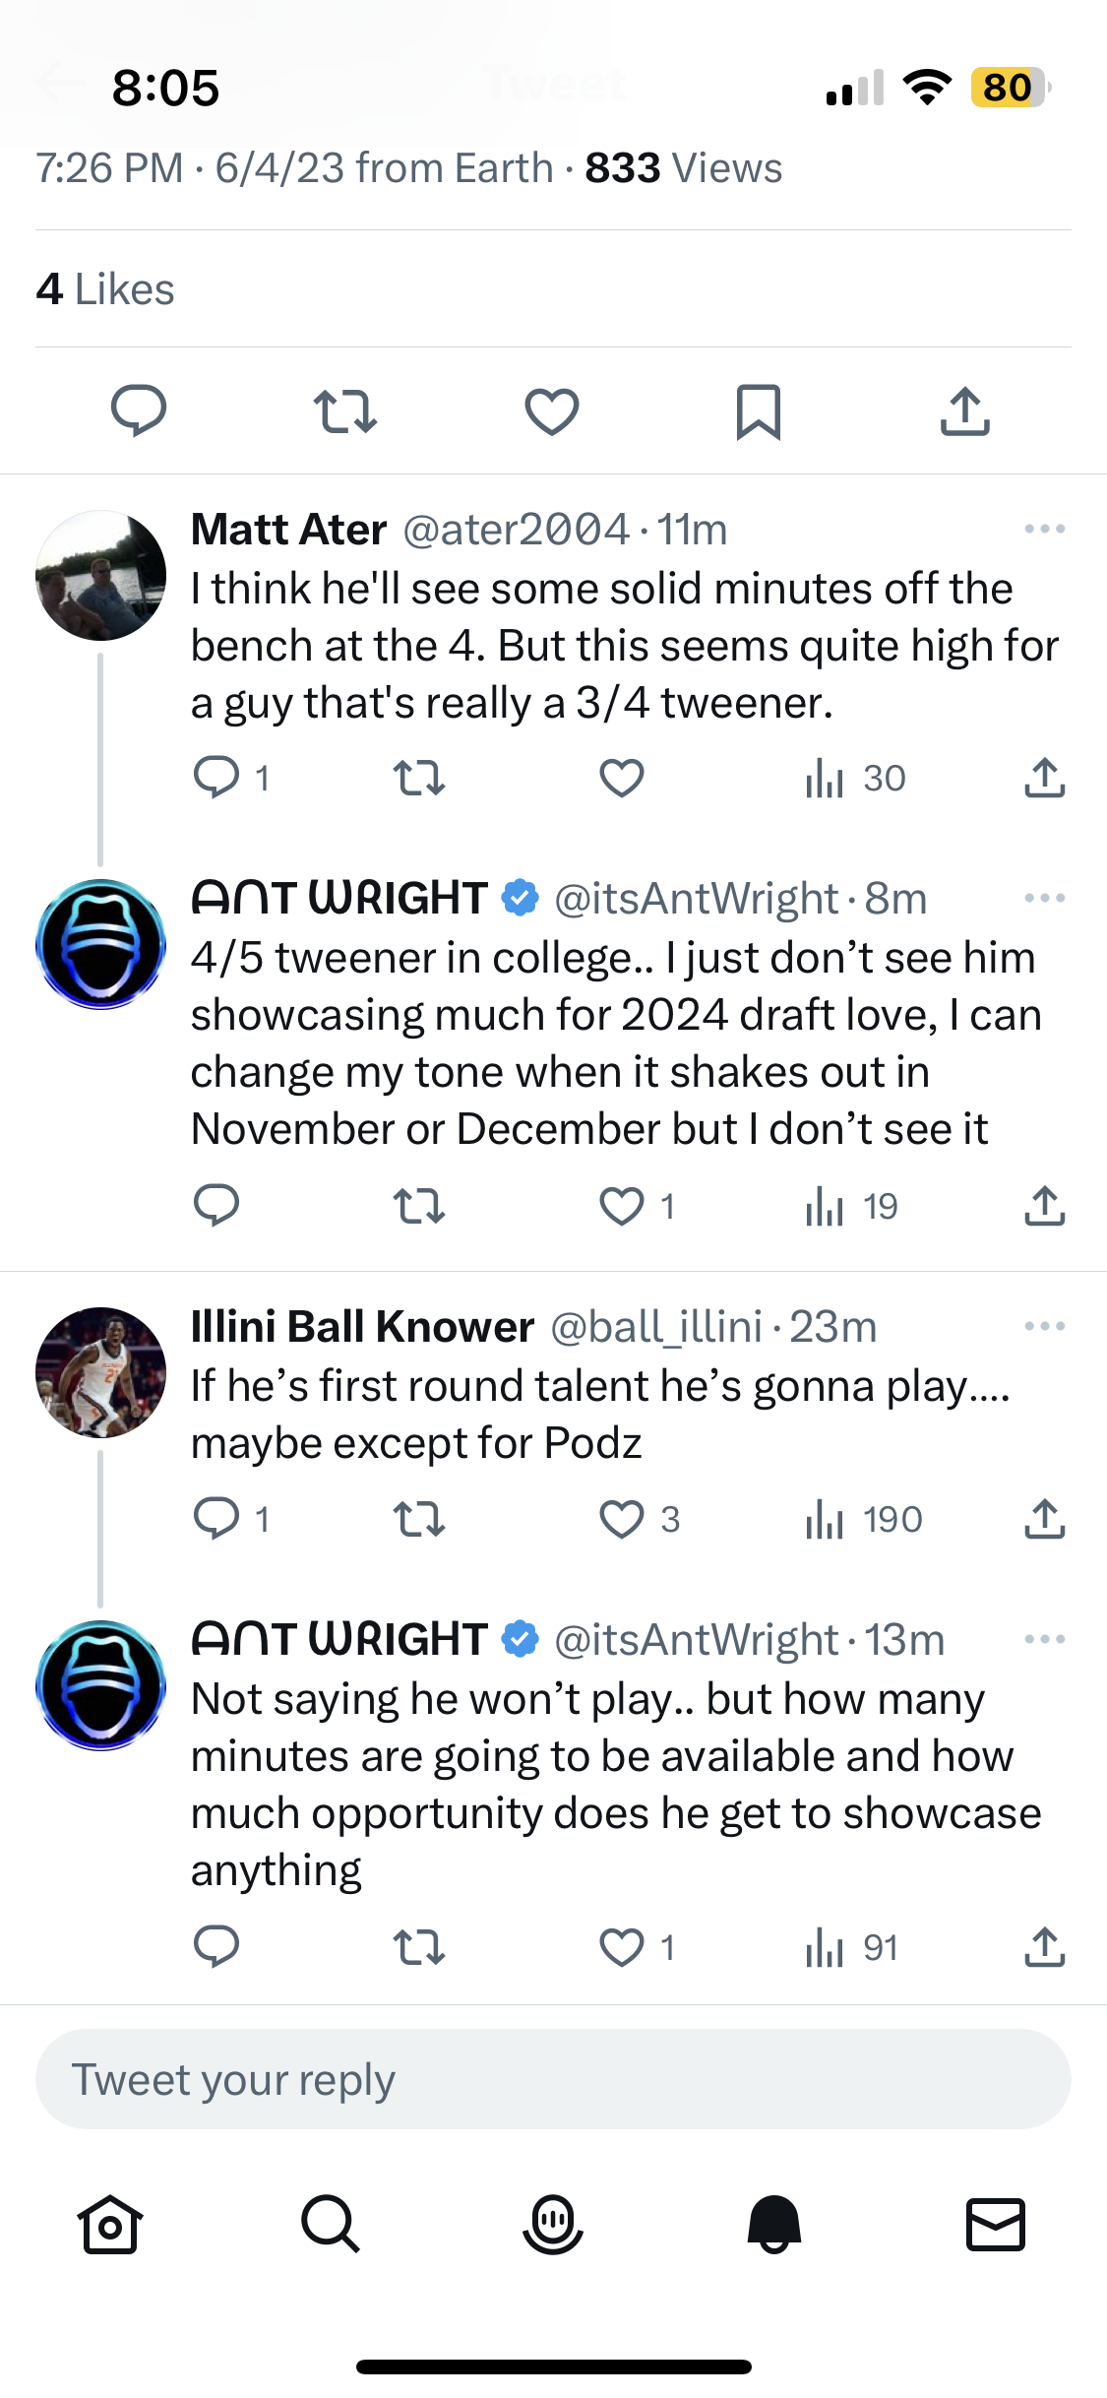Open the Messages envelope tab
The width and height of the screenshot is (1107, 2398).
point(996,2225)
